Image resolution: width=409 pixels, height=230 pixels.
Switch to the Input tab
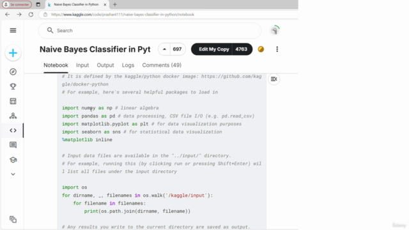(x=82, y=65)
